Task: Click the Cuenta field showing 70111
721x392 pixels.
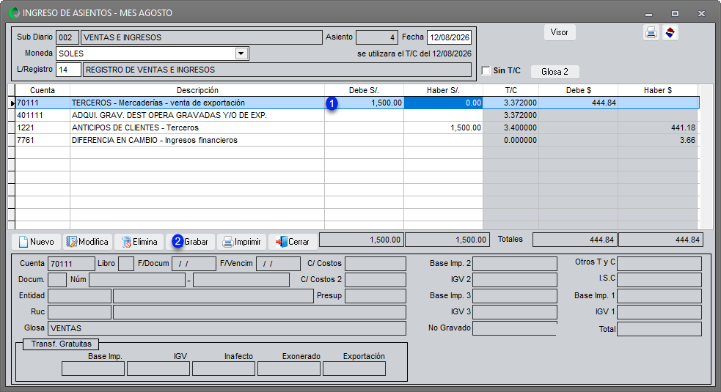Action: [71, 264]
